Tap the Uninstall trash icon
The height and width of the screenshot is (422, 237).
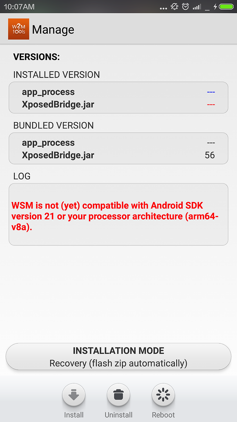(118, 395)
